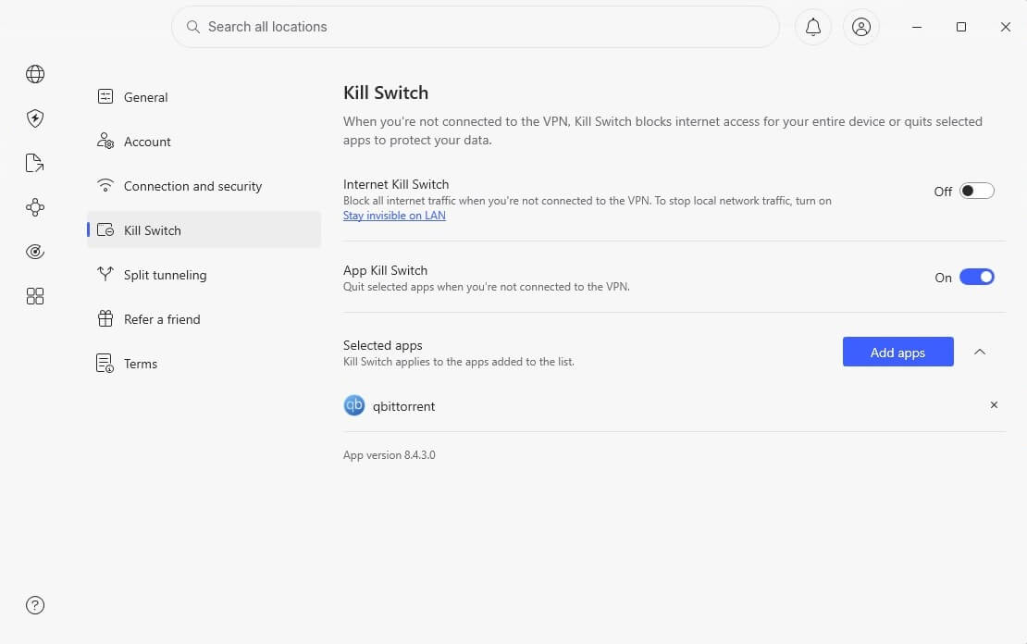Open the Dark Web Monitor target icon
This screenshot has width=1027, height=644.
pos(35,252)
